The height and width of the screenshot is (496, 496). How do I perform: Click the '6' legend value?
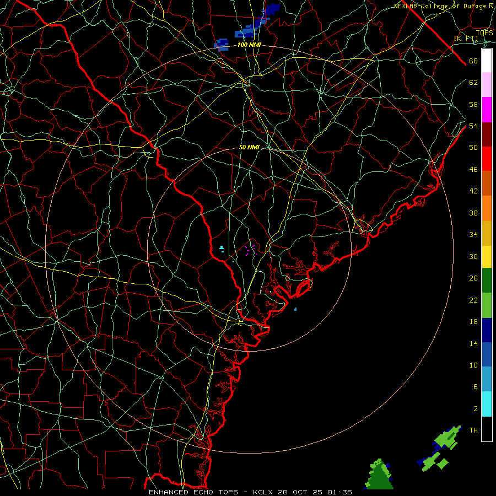point(475,387)
